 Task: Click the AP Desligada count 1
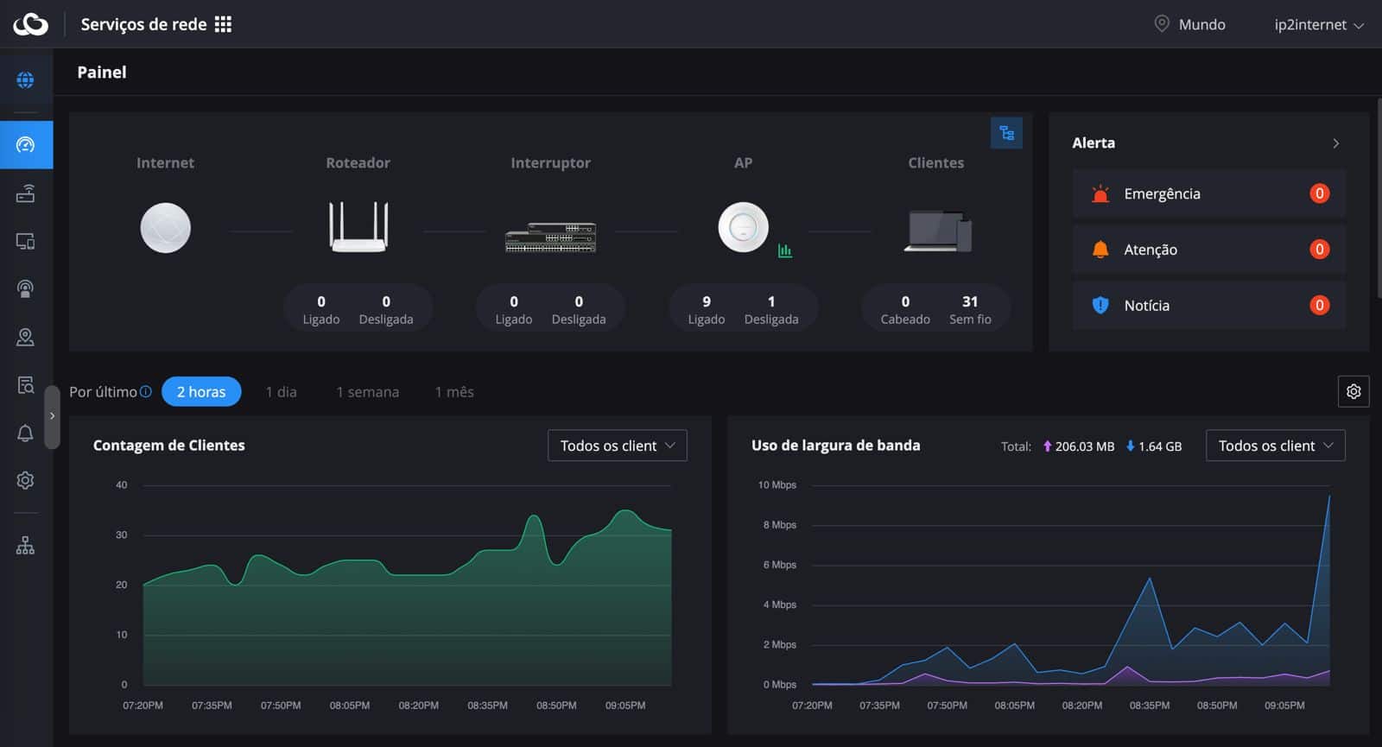[771, 301]
